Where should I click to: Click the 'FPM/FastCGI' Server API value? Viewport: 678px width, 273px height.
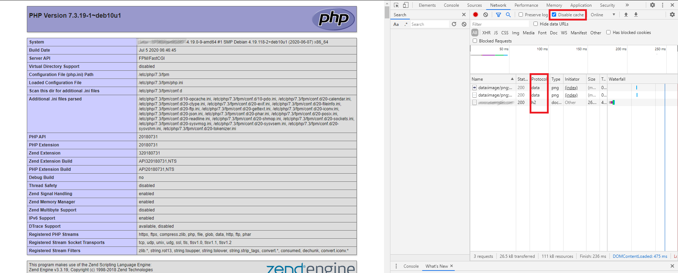click(152, 58)
